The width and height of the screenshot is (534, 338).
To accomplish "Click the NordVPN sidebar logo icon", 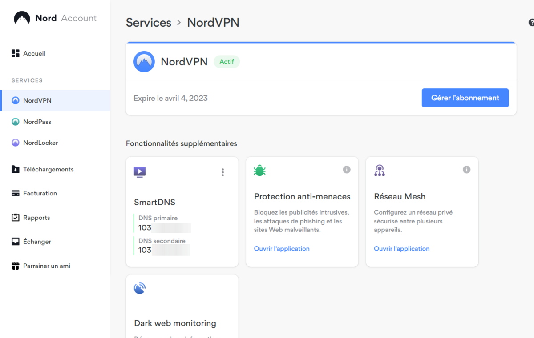I will pos(16,100).
